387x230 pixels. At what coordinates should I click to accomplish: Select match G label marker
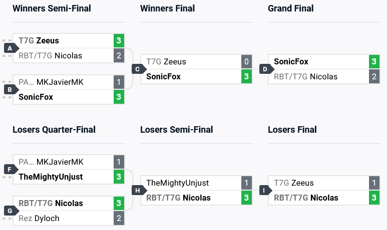[x=10, y=211]
